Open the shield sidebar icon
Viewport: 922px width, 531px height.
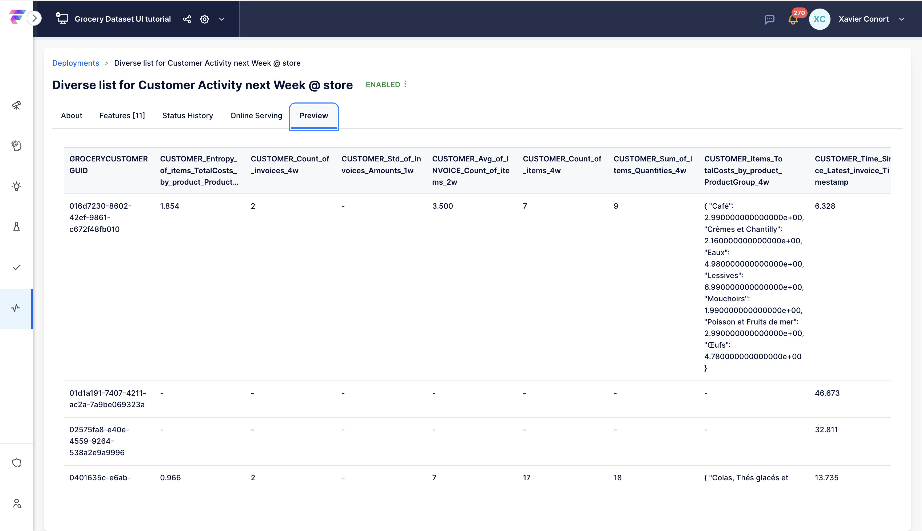(16, 463)
